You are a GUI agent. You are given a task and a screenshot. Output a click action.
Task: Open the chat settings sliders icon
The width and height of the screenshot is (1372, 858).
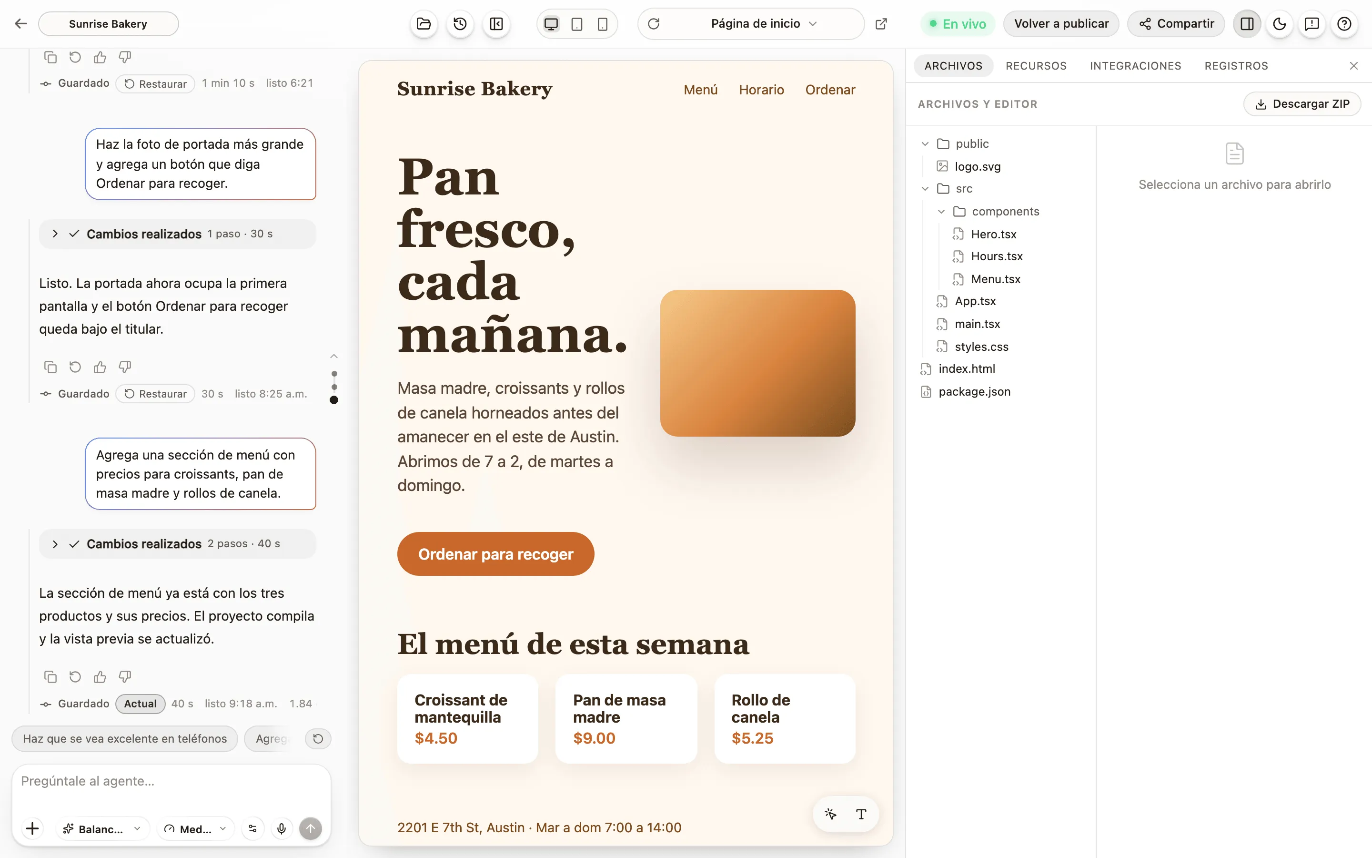click(253, 829)
